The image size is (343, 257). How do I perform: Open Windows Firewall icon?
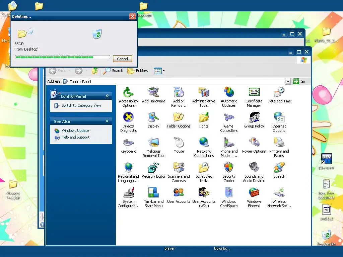pyautogui.click(x=254, y=197)
